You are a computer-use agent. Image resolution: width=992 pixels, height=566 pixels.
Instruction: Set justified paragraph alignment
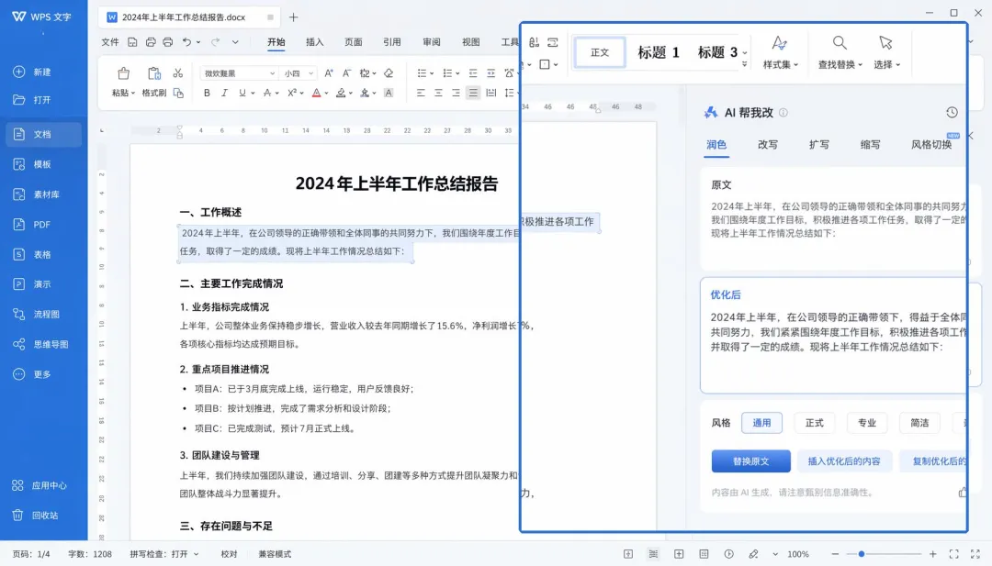[473, 93]
